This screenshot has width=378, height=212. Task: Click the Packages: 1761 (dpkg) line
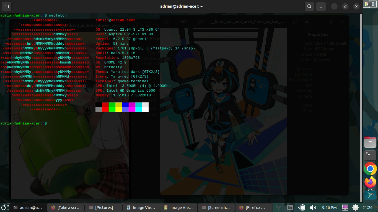145,48
